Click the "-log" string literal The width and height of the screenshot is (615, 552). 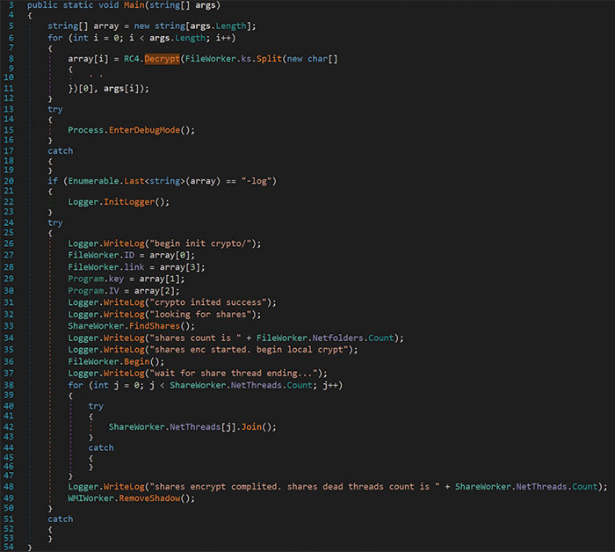[257, 181]
